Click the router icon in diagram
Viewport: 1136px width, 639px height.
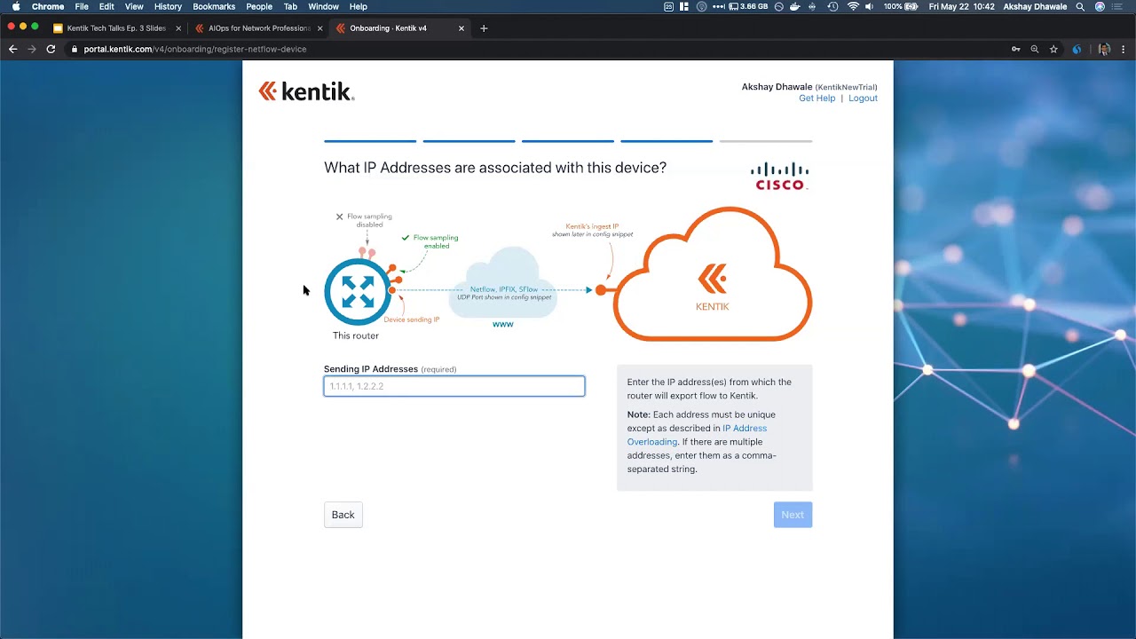[358, 291]
